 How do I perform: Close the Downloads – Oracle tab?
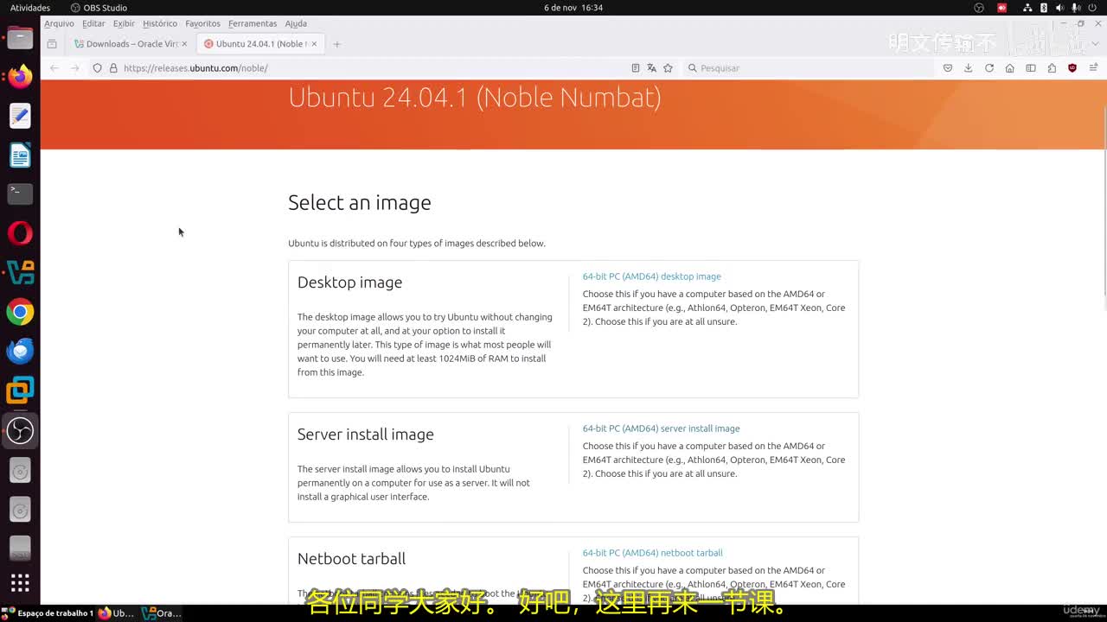click(184, 44)
